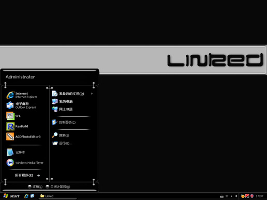Open the SFC program shortcut
The height and width of the screenshot is (200, 267).
tap(13, 116)
